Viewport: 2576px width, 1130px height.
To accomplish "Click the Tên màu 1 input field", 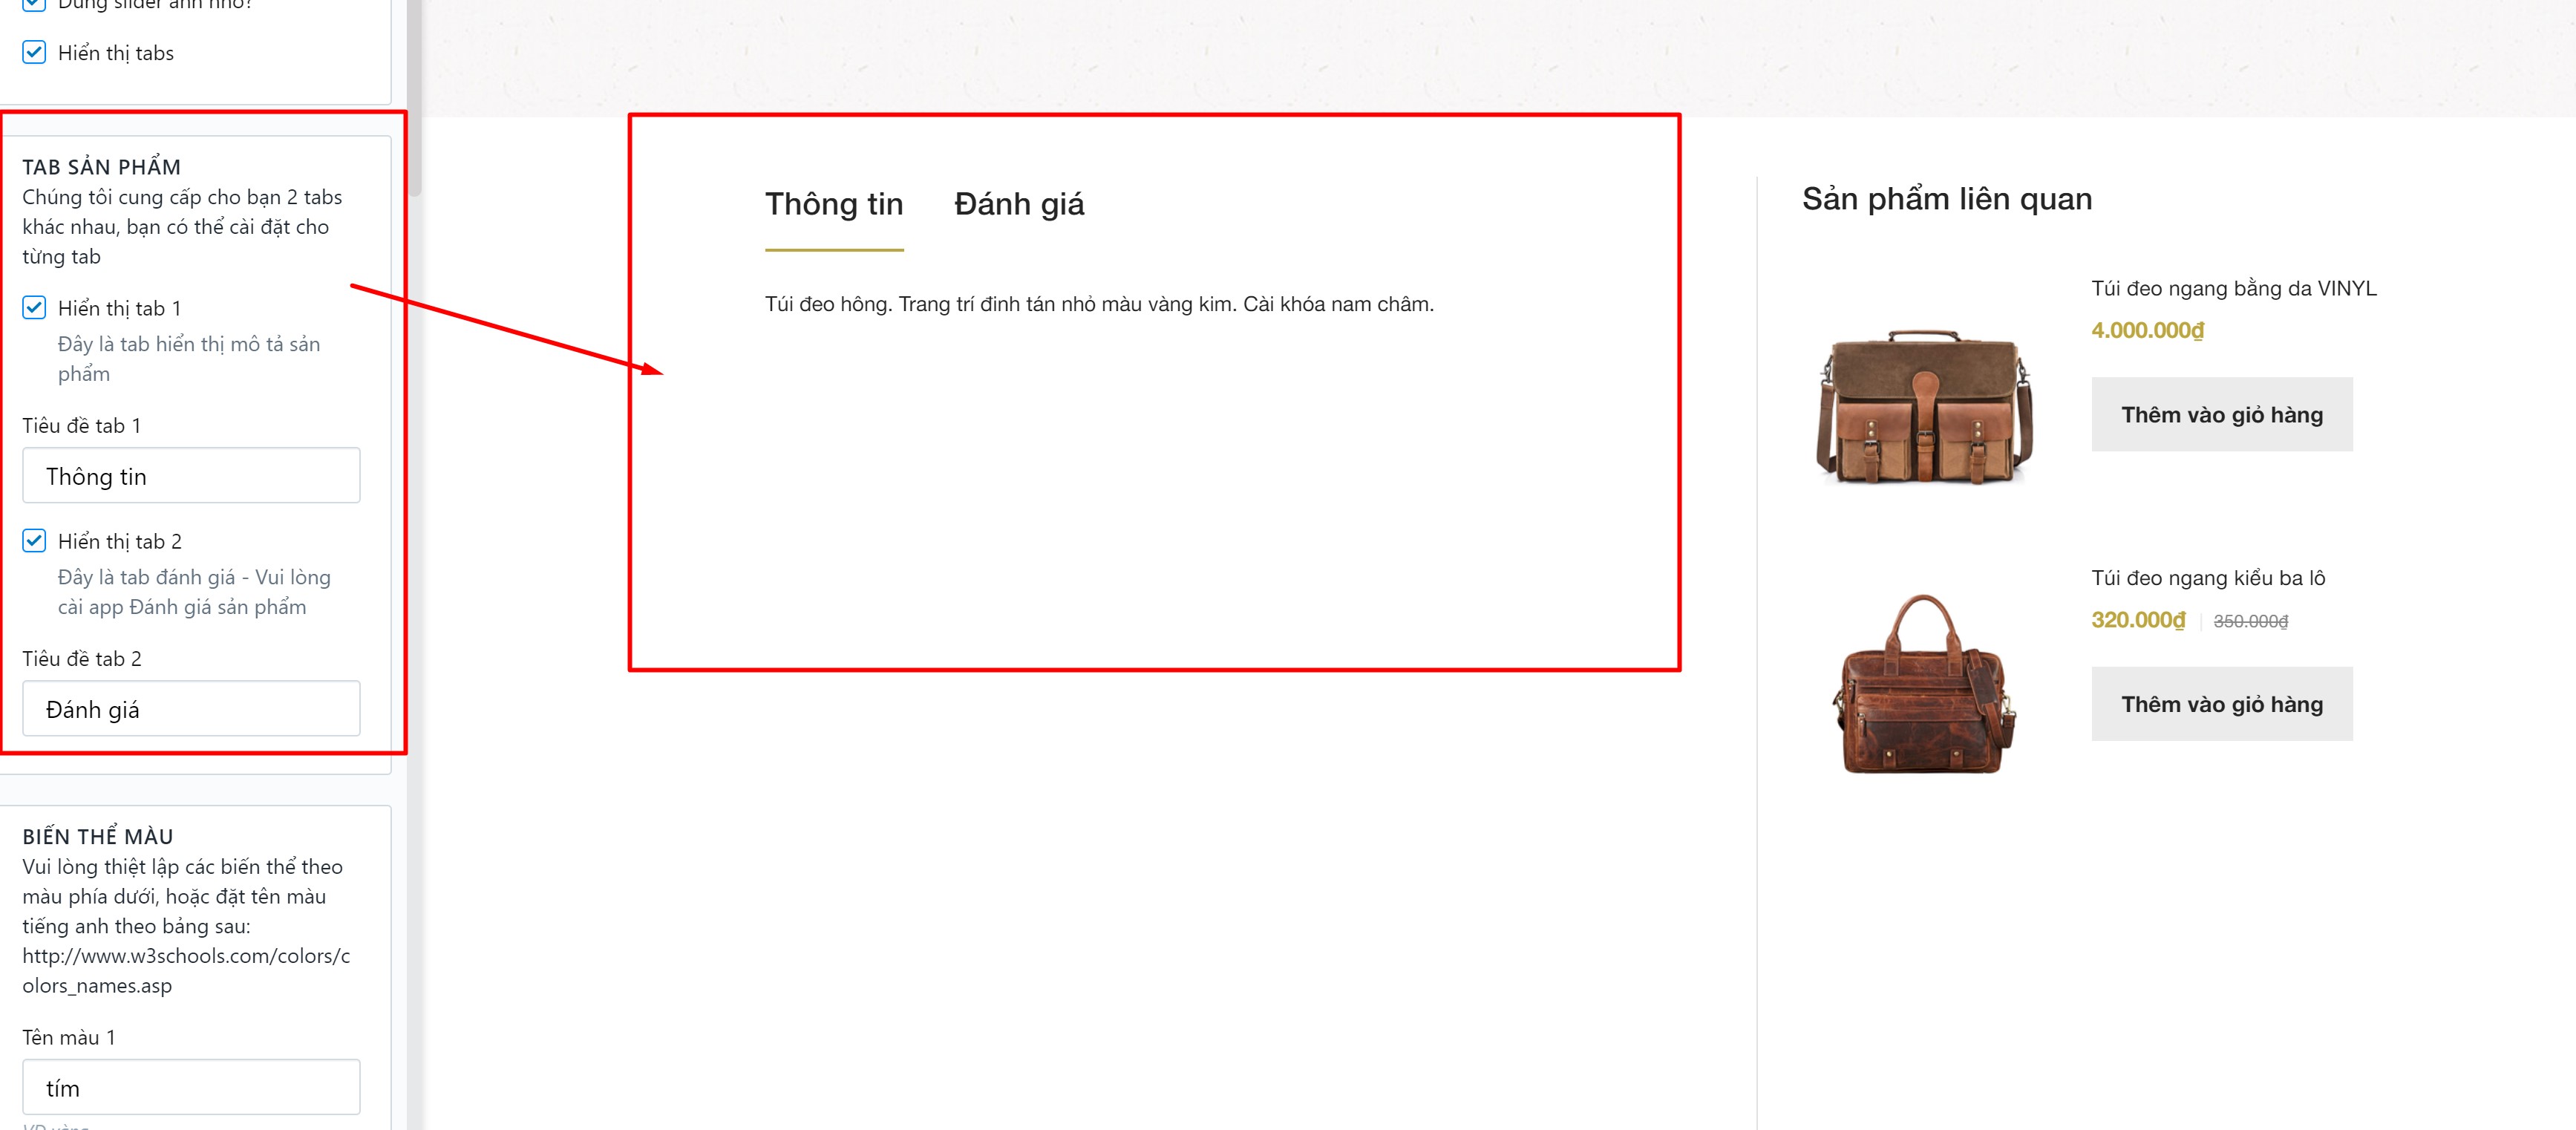I will (x=191, y=1087).
